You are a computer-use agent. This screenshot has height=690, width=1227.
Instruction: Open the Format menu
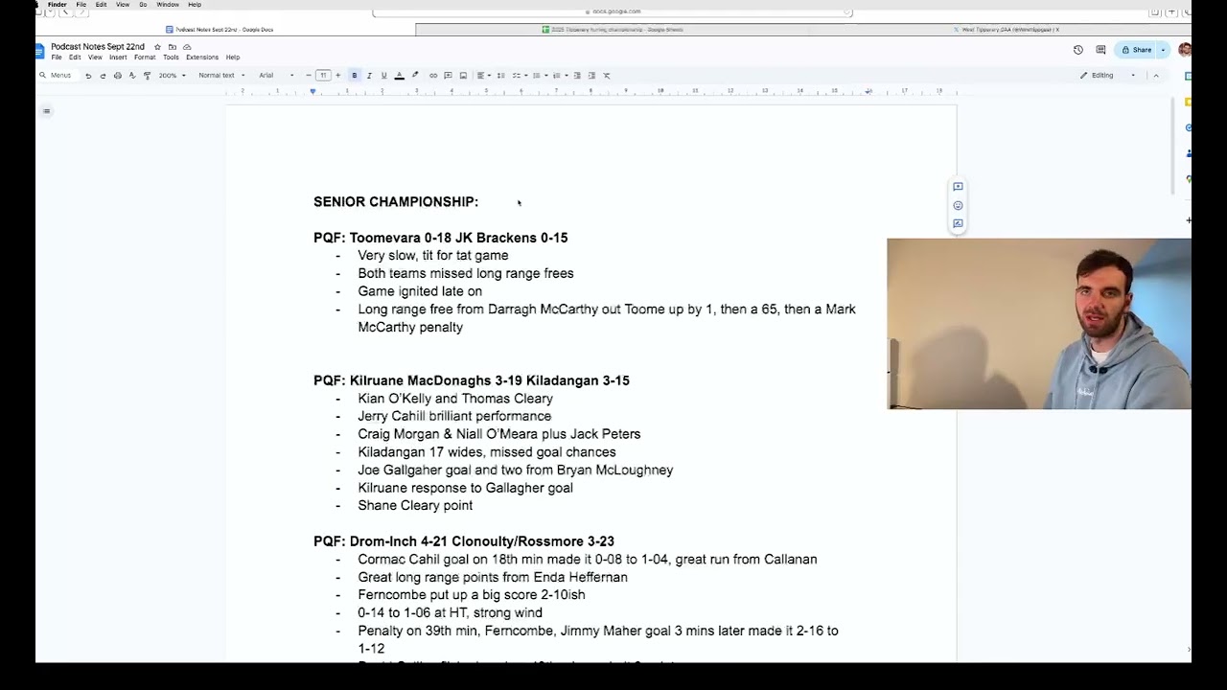coord(145,57)
